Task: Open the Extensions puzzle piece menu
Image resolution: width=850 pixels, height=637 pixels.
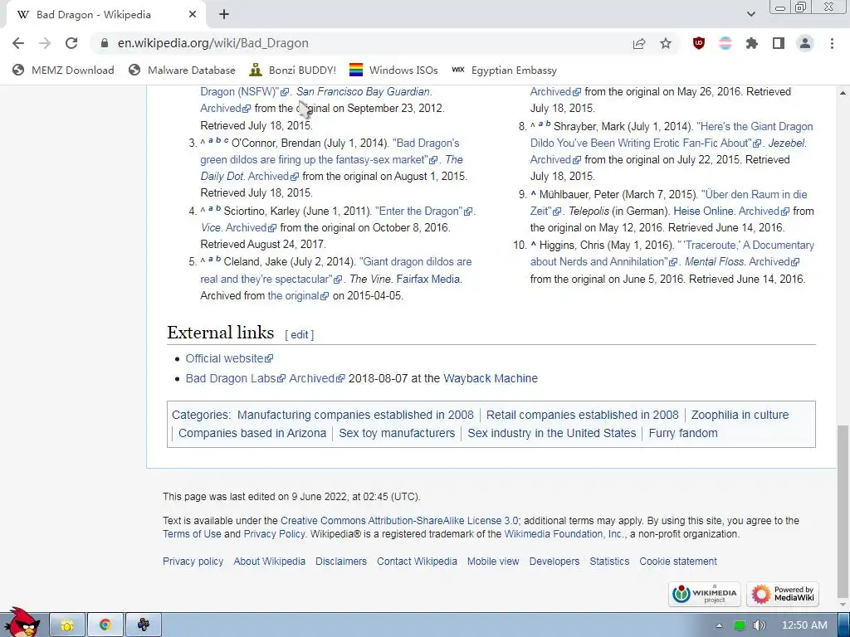Action: click(752, 43)
